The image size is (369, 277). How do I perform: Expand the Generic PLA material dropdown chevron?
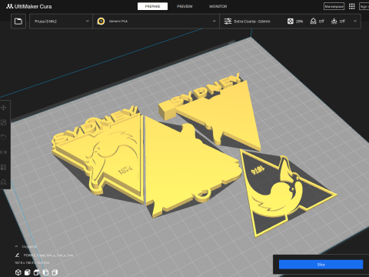214,21
